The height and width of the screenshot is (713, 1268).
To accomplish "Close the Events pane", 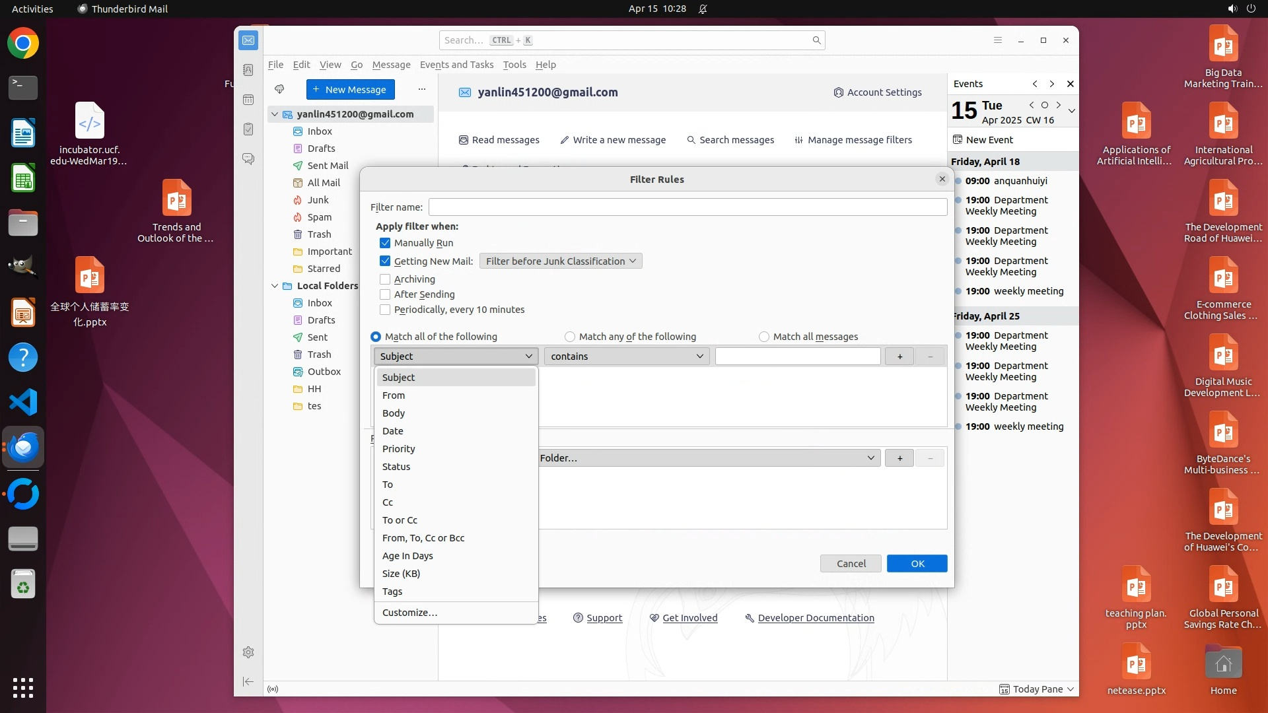I will 1070,84.
